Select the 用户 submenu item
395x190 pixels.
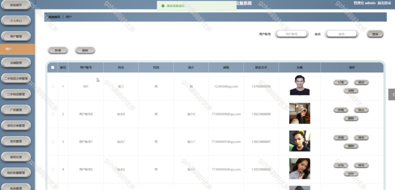17,49
